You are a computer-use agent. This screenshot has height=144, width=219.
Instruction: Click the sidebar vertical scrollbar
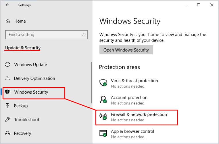point(91,83)
